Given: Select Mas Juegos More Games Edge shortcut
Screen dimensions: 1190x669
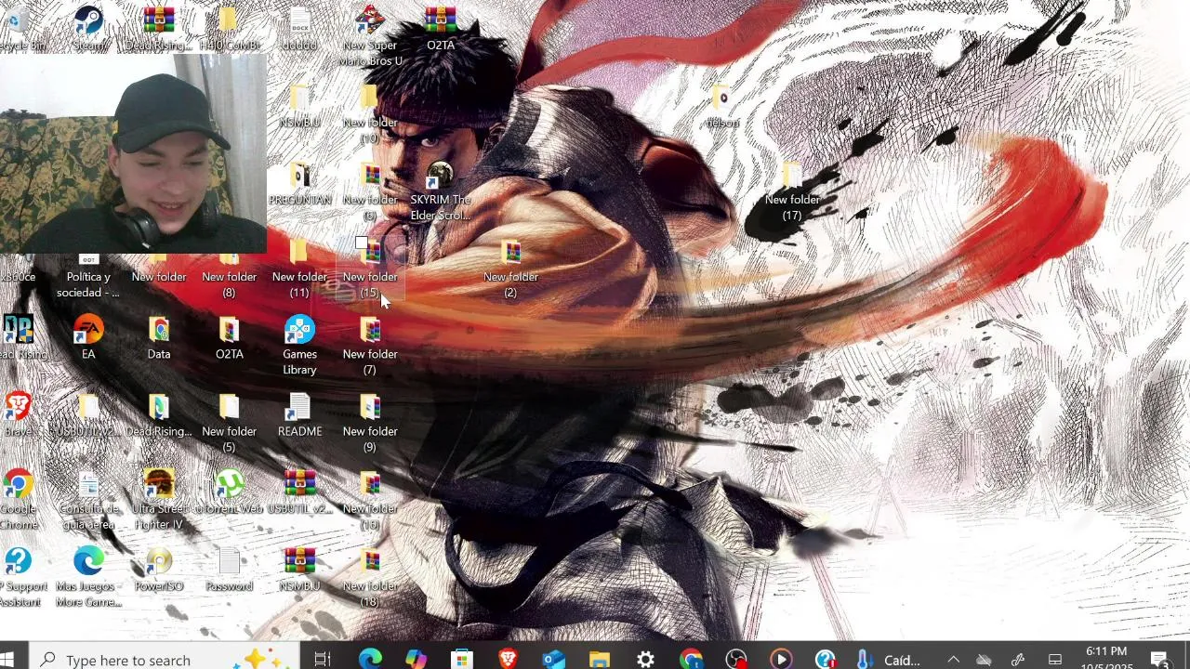Looking at the screenshot, I should point(88,576).
